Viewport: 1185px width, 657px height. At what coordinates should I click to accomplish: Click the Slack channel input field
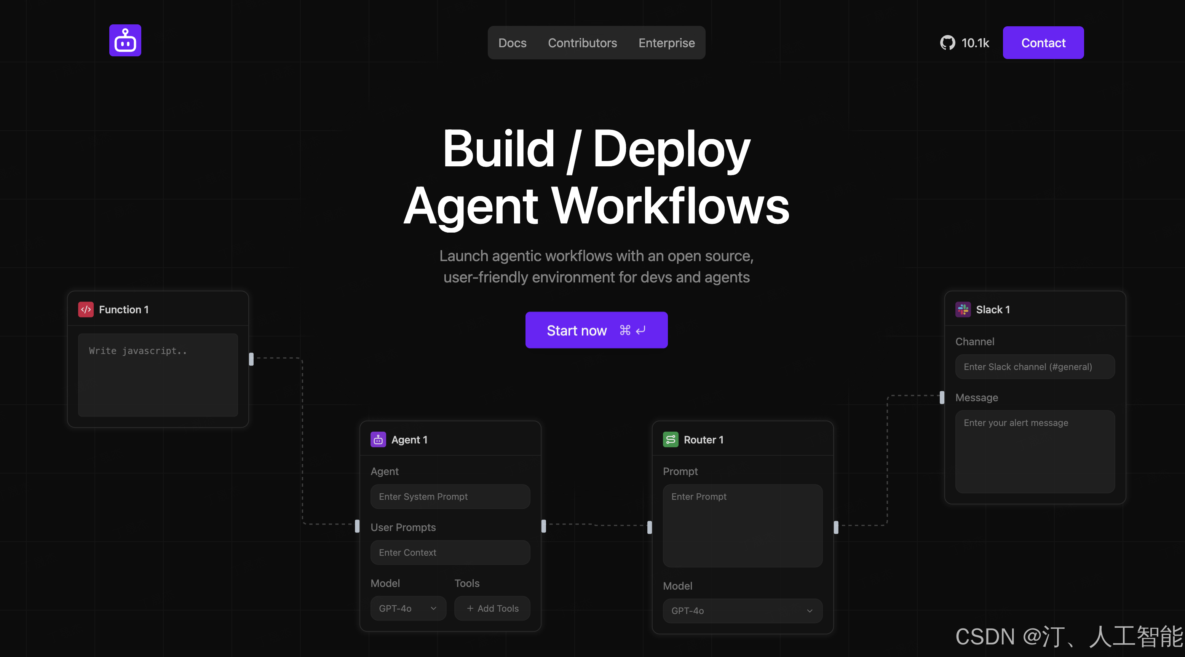point(1035,367)
